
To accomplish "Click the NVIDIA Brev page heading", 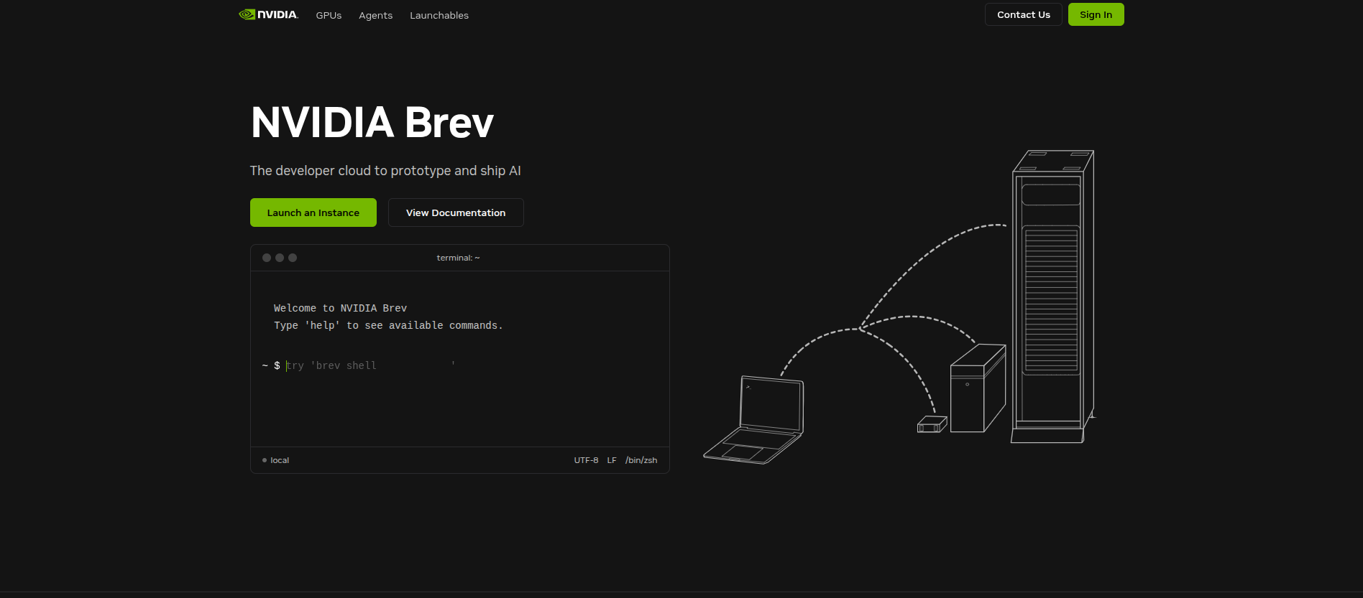I will click(x=372, y=122).
